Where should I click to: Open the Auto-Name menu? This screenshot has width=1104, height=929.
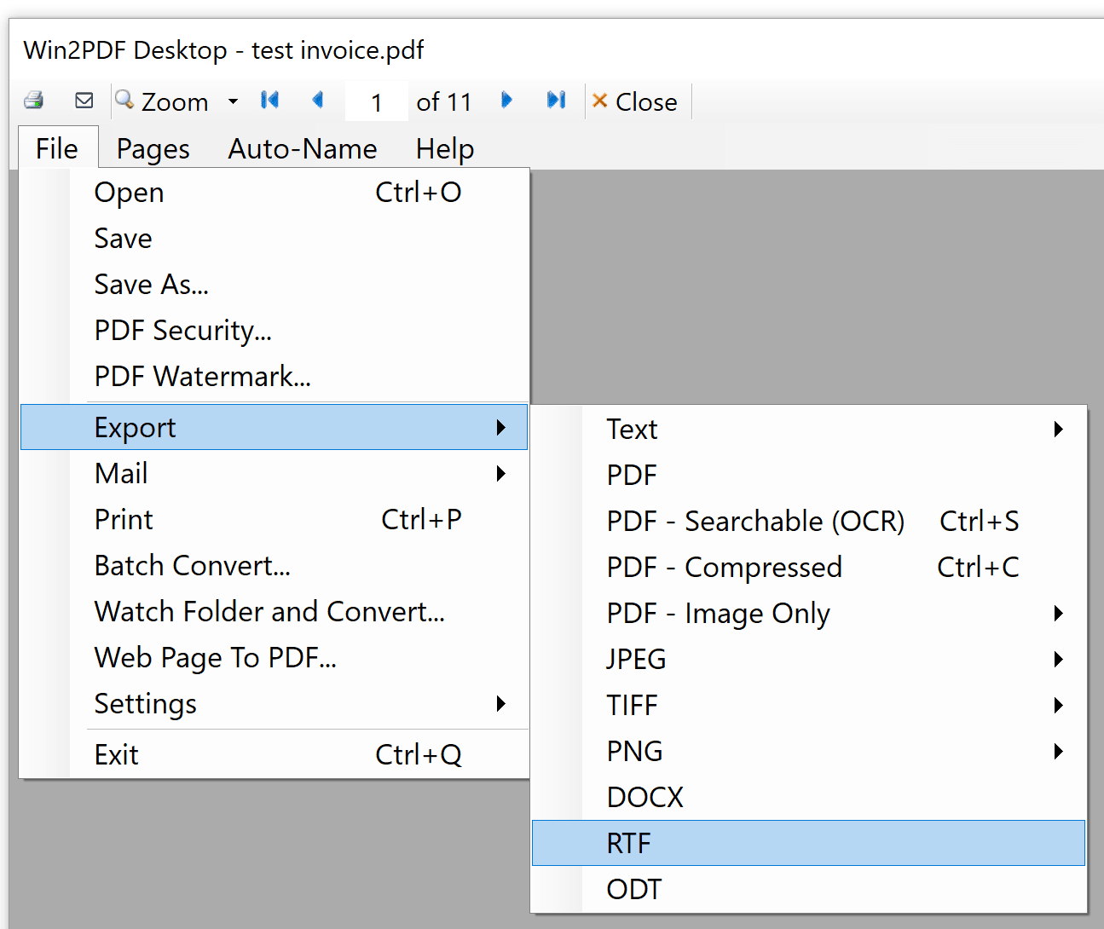303,148
